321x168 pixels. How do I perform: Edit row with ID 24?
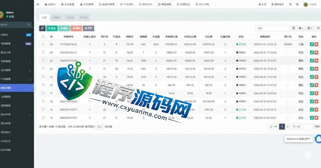coord(312,44)
